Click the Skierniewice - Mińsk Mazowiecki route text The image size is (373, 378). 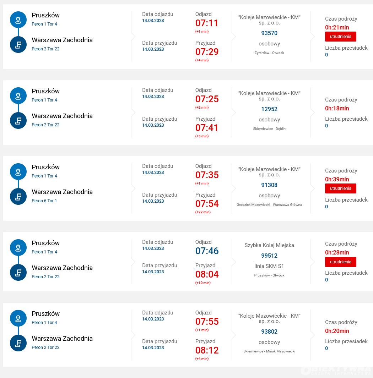pos(269,351)
